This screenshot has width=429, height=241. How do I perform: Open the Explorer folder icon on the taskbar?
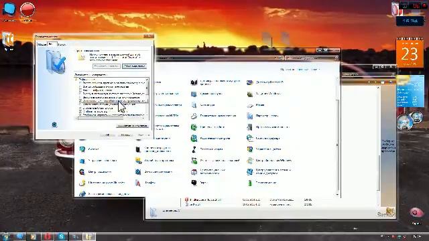pyautogui.click(x=89, y=236)
